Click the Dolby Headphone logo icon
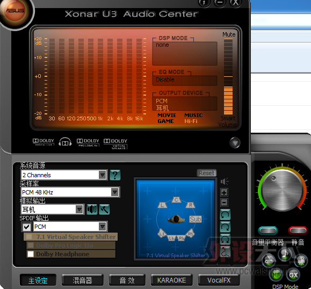The width and height of the screenshot is (311, 289). click(x=65, y=142)
